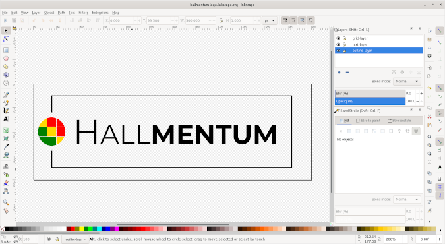Toggle lock on outline-layer
445x244 pixels.
tap(345, 51)
